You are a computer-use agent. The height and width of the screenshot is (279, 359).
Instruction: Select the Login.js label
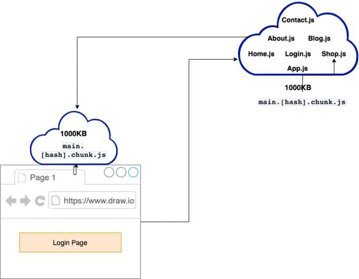pos(298,54)
